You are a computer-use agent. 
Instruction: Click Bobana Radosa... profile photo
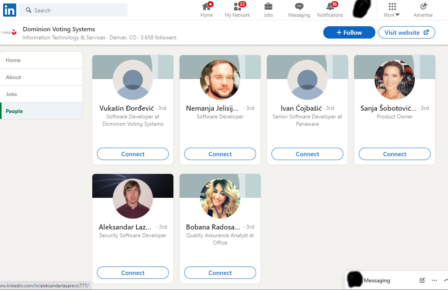(220, 198)
